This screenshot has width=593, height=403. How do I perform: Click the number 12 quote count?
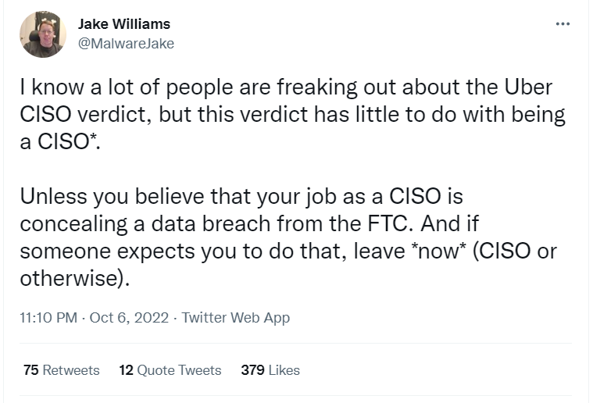click(126, 370)
